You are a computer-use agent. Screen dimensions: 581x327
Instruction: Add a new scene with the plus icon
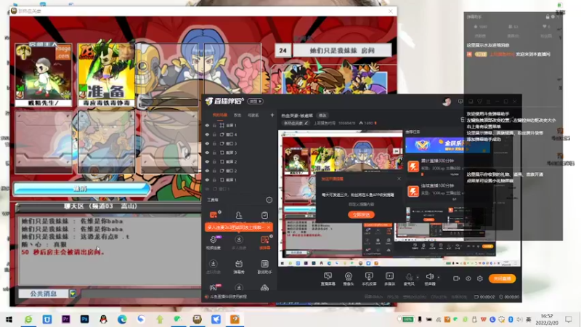point(272,115)
